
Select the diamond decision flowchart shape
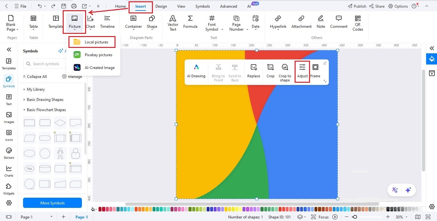point(60,123)
